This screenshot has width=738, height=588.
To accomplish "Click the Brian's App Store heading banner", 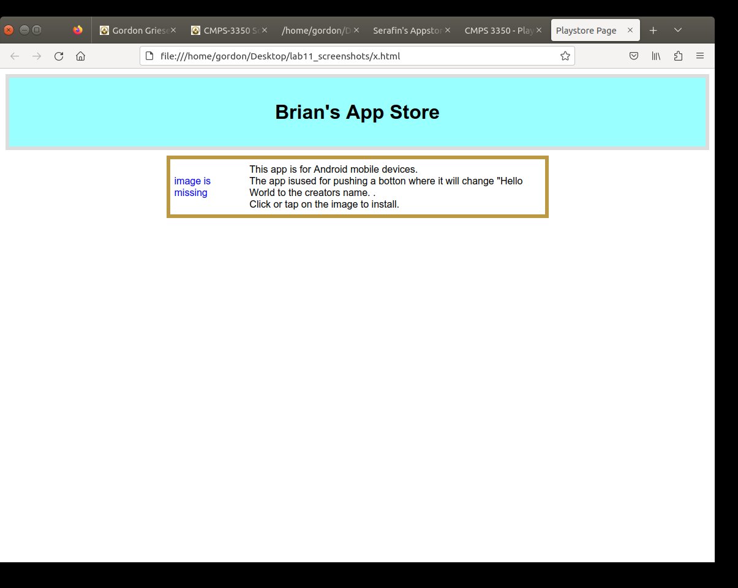I will tap(357, 112).
